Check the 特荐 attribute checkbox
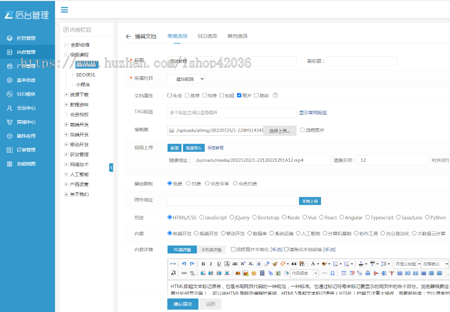Image resolution: width=450 pixels, height=312 pixels. (204, 95)
